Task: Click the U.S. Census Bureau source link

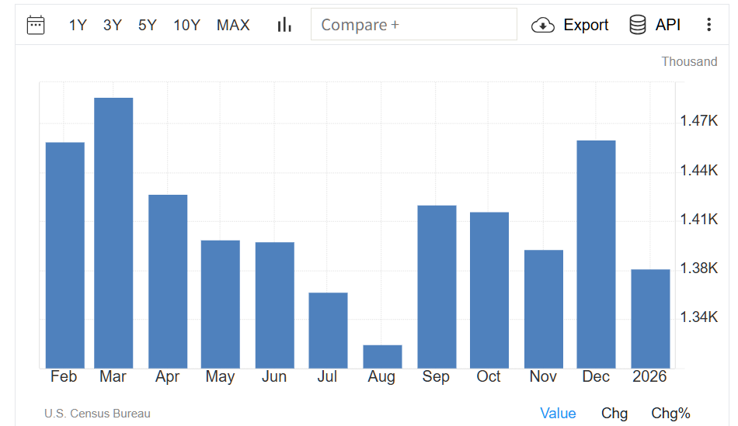Action: (x=97, y=414)
